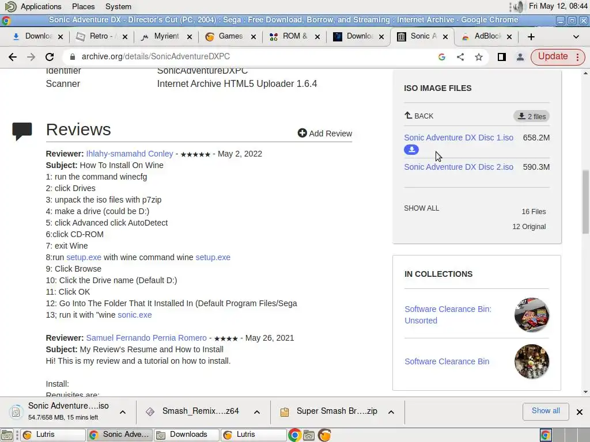Click Lutris icon at end of bottom launchers
Screen dimensions: 590x442
tap(324, 435)
